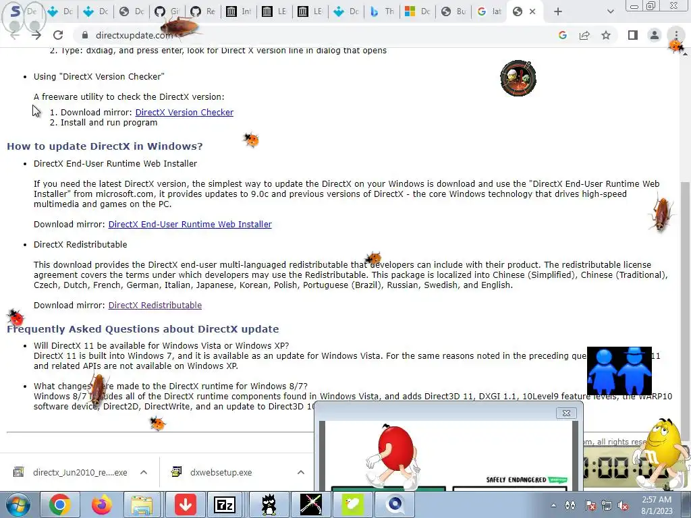
Task: Switch to the Internet Archive tab labeled Int
Action: pos(238,11)
